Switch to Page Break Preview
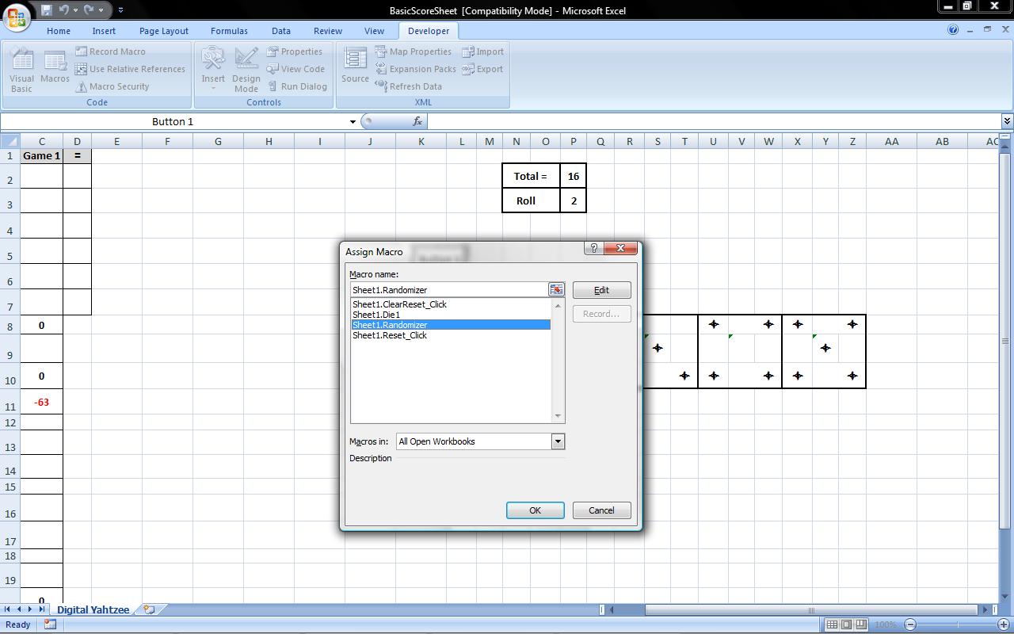Screen dimensions: 1014x634 860,624
